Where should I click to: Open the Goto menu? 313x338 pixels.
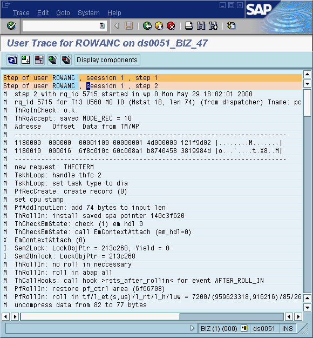pyautogui.click(x=63, y=13)
